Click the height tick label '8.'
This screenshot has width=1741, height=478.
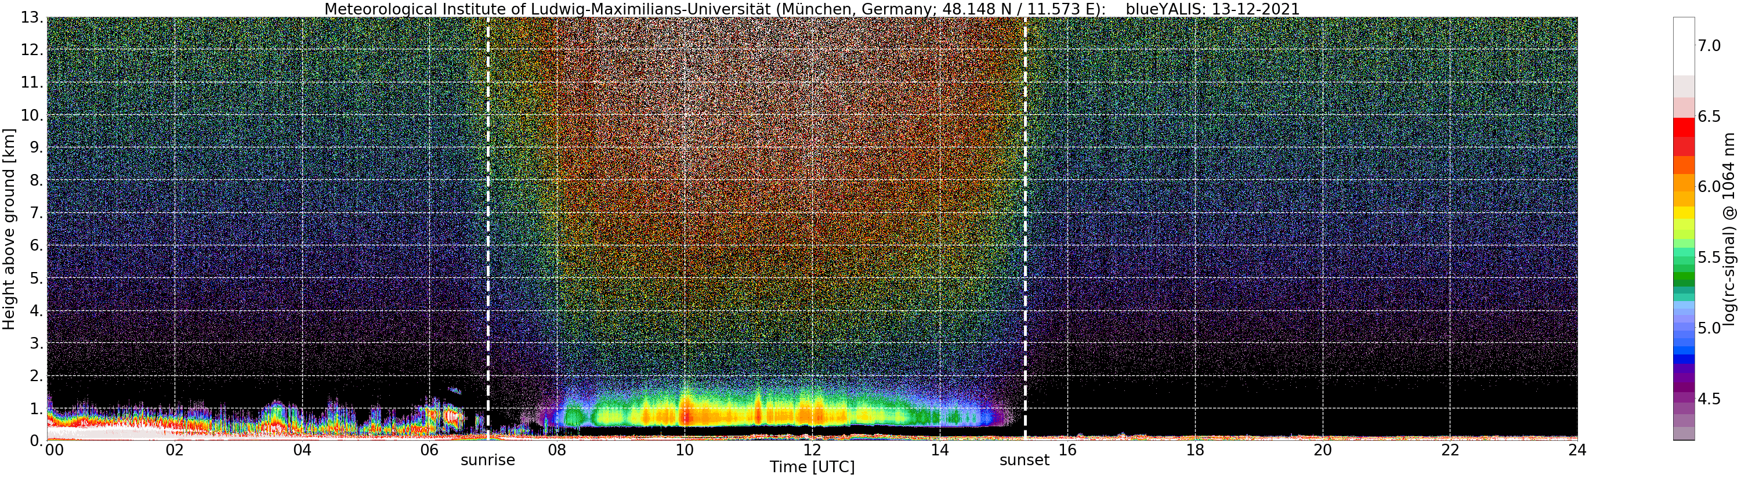[x=37, y=180]
